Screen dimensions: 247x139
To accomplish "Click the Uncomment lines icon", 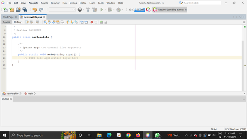I will 106,22.
